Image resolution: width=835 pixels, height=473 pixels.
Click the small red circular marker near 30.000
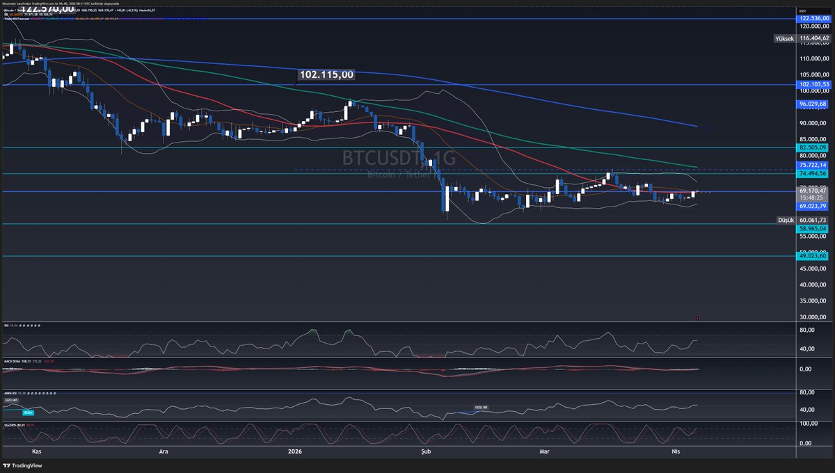[697, 318]
